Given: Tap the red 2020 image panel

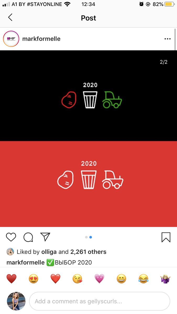Looking at the screenshot, I should pos(88,184).
